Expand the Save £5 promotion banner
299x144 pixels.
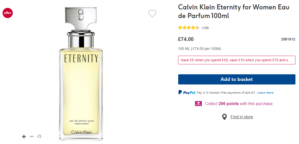coord(237,60)
